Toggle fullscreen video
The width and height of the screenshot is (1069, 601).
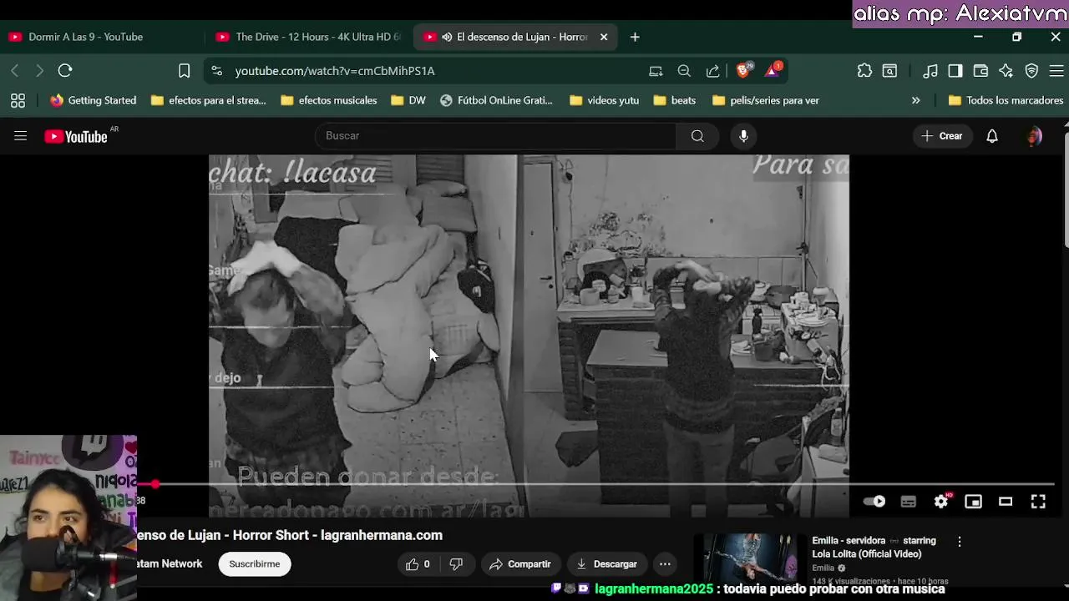coord(1038,502)
